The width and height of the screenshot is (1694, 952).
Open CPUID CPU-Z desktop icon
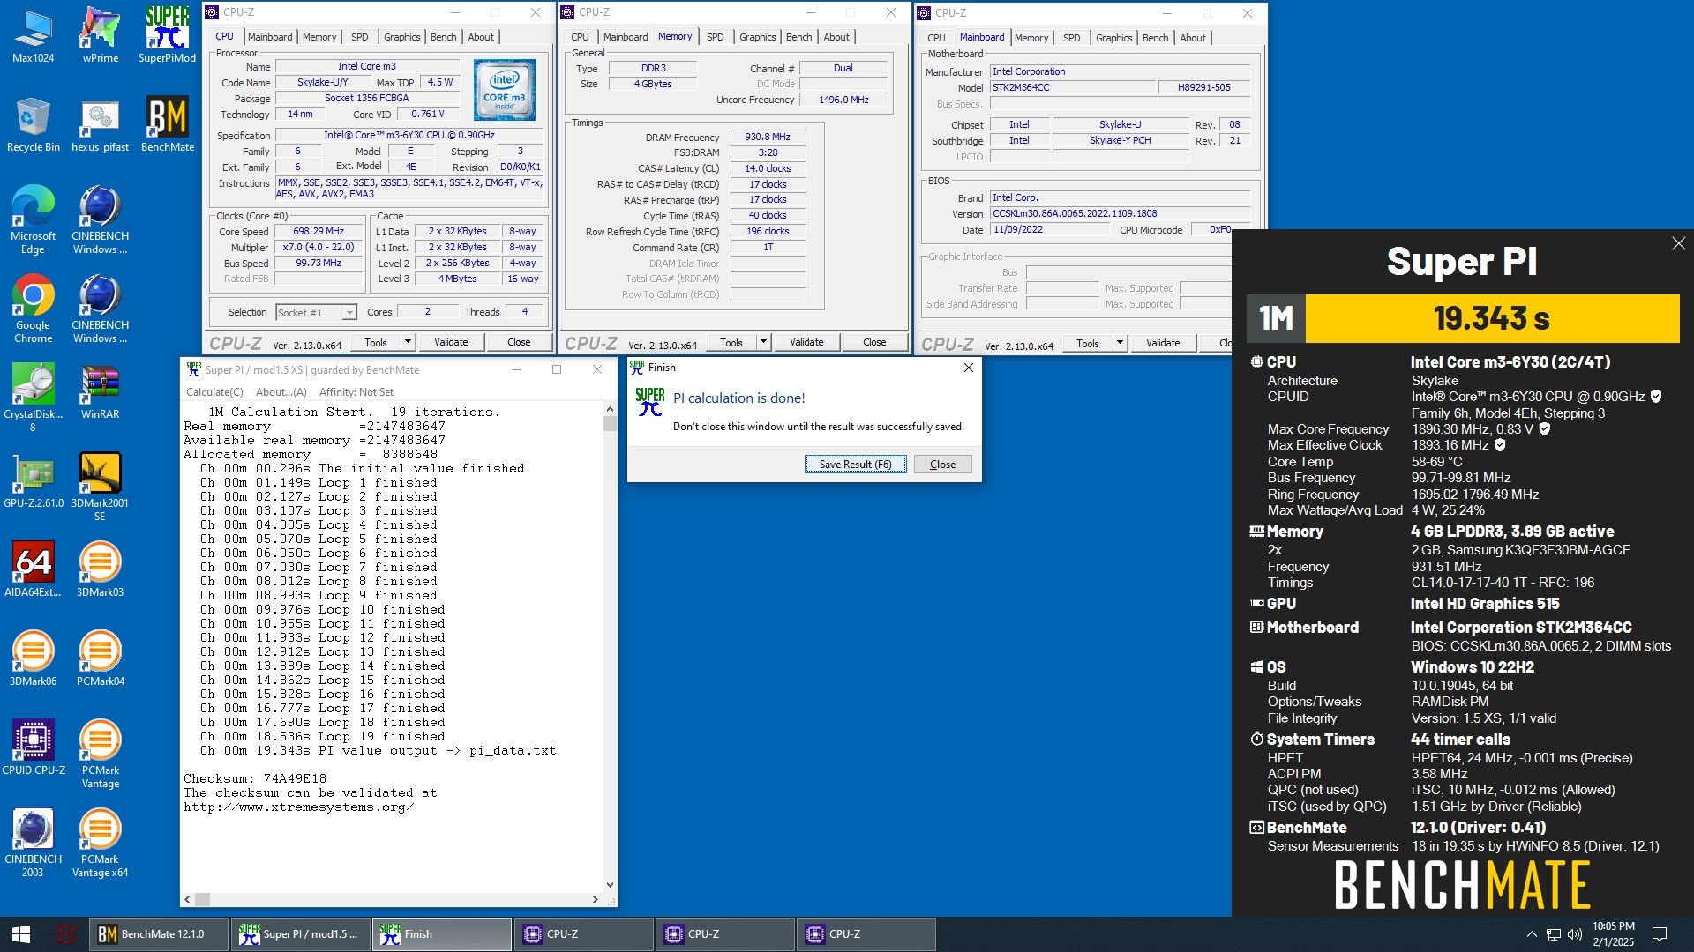click(33, 747)
